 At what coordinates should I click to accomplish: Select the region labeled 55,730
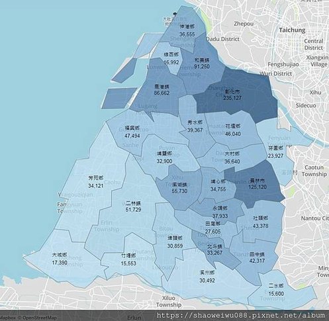click(x=179, y=188)
